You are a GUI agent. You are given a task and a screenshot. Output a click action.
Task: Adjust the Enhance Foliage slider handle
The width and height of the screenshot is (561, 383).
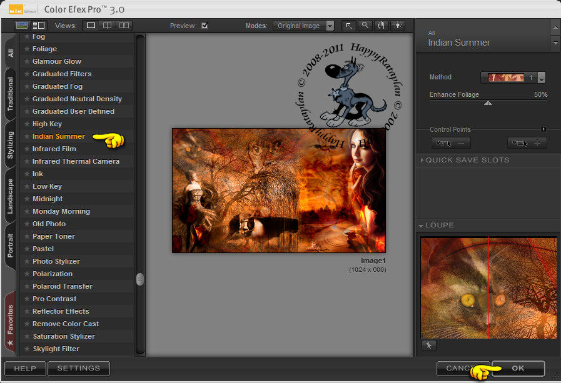tap(488, 103)
